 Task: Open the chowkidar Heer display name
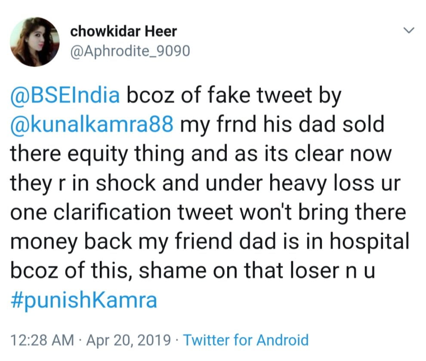tap(123, 32)
